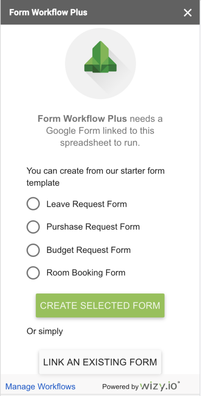Click the Powered by text in footer

click(120, 387)
